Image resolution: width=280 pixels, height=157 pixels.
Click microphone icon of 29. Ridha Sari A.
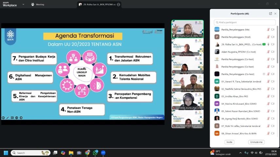(268, 44)
